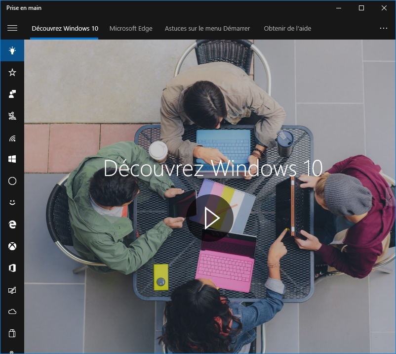
Task: Open the Xbox icon section
Action: pyautogui.click(x=12, y=246)
